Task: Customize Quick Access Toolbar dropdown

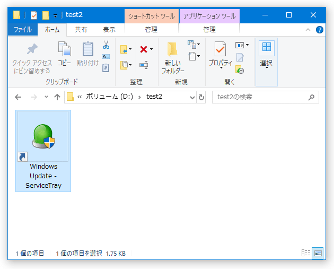Action: pos(55,16)
